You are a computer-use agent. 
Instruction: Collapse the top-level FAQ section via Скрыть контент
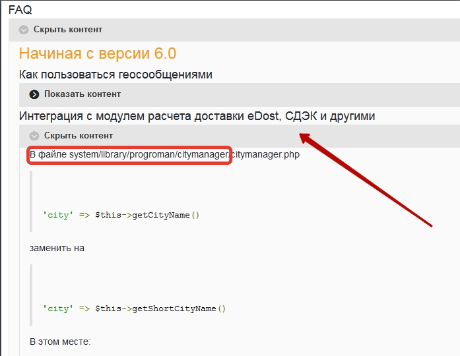pos(68,30)
